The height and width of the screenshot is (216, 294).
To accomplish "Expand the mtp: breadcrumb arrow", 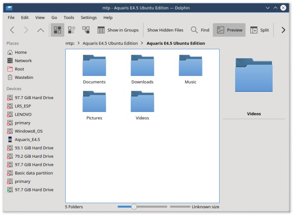I will point(78,44).
